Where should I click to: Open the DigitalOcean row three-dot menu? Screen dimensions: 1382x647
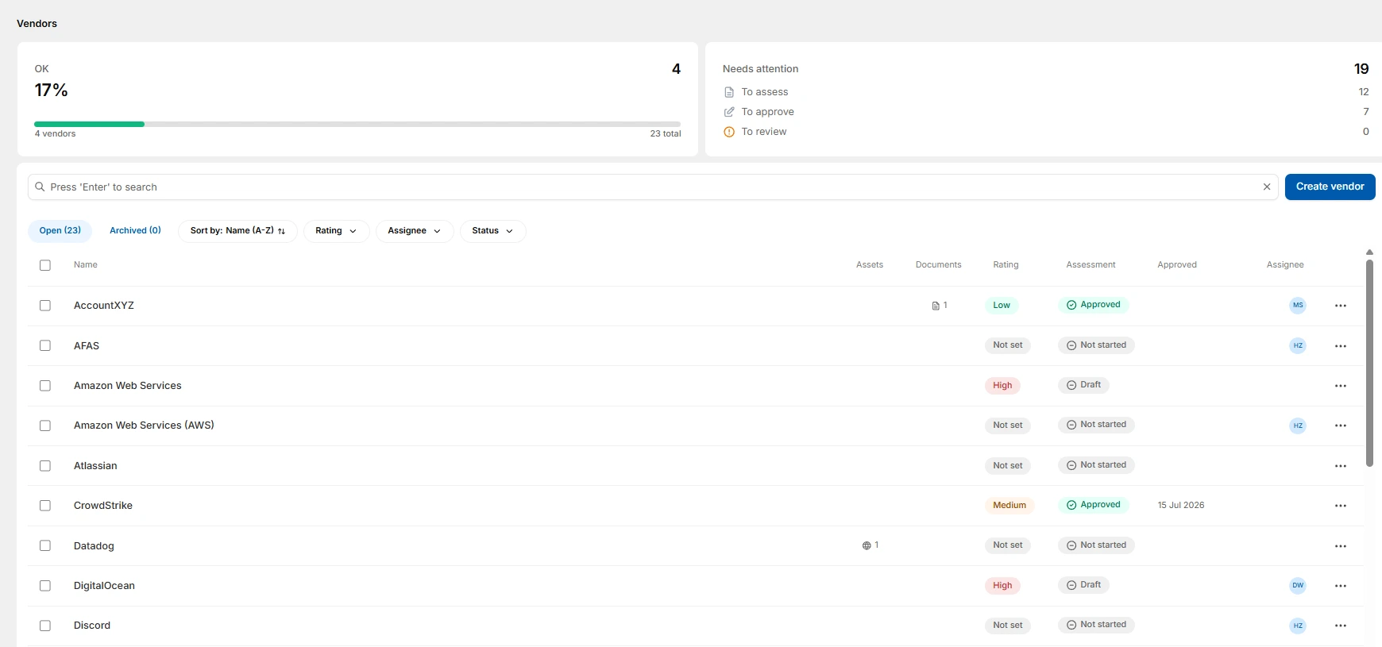(x=1341, y=586)
